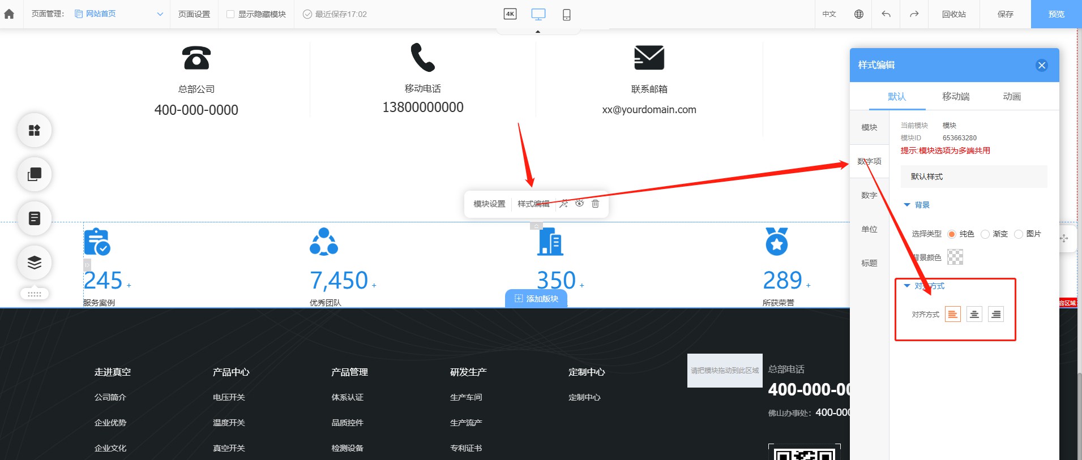Collapse the 对齐方式 section
The image size is (1082, 460).
pyautogui.click(x=907, y=286)
